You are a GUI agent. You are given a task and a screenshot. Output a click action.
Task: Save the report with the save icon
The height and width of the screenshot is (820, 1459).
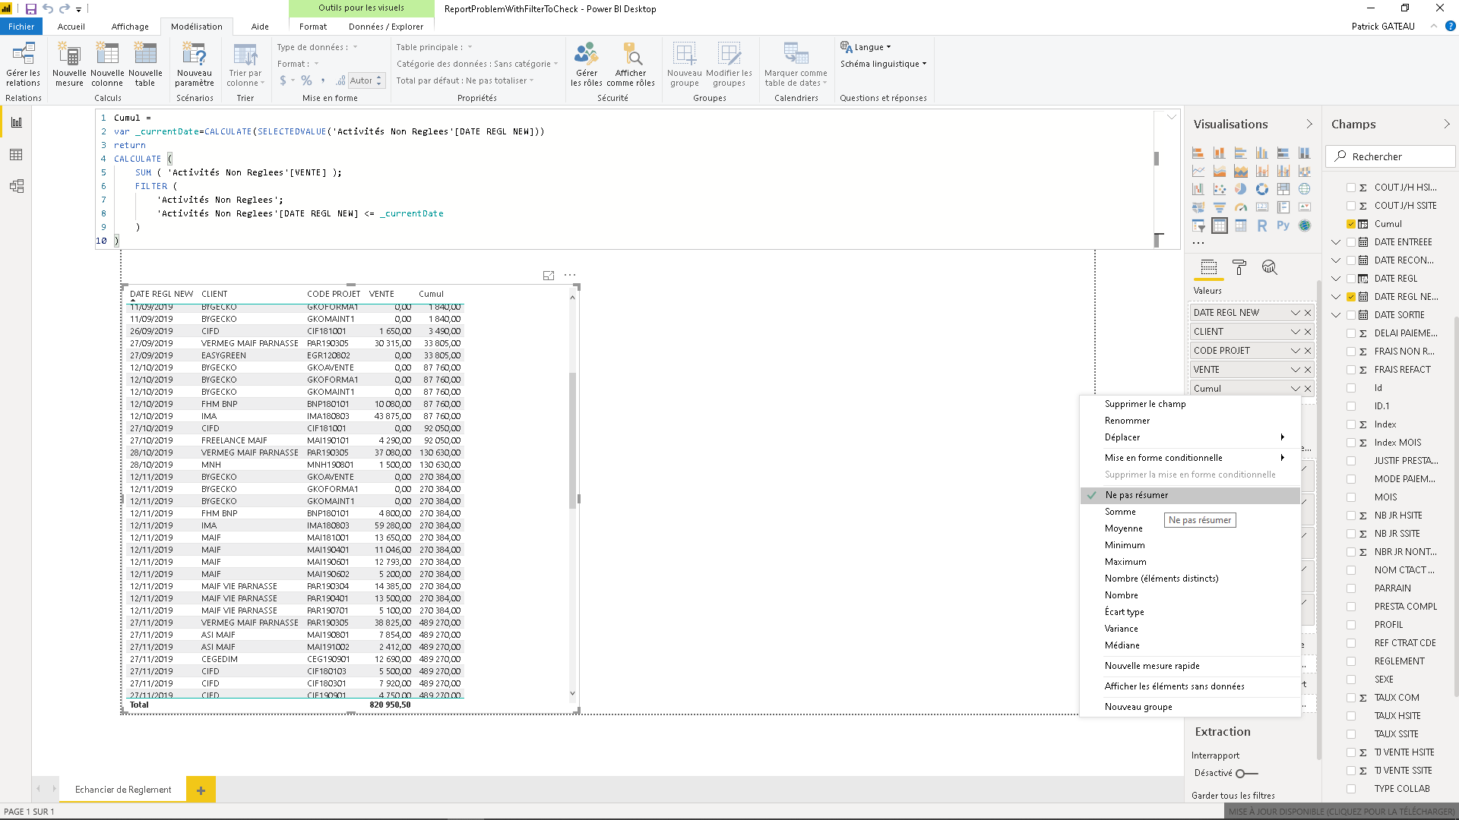click(x=31, y=9)
